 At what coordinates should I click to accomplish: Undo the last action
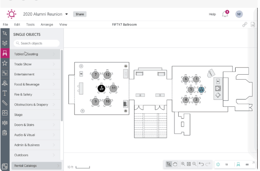click(201, 164)
